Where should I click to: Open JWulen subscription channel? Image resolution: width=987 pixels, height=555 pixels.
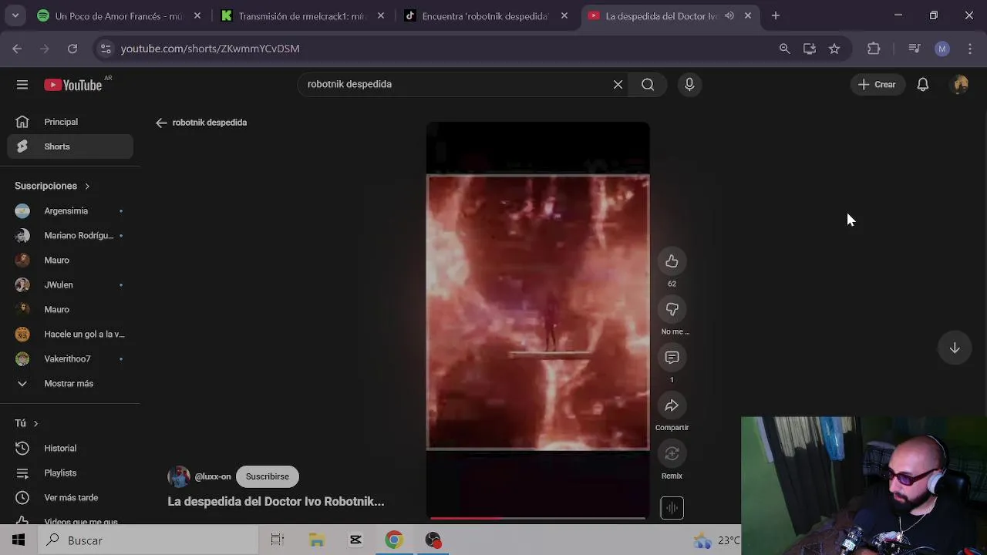70,285
